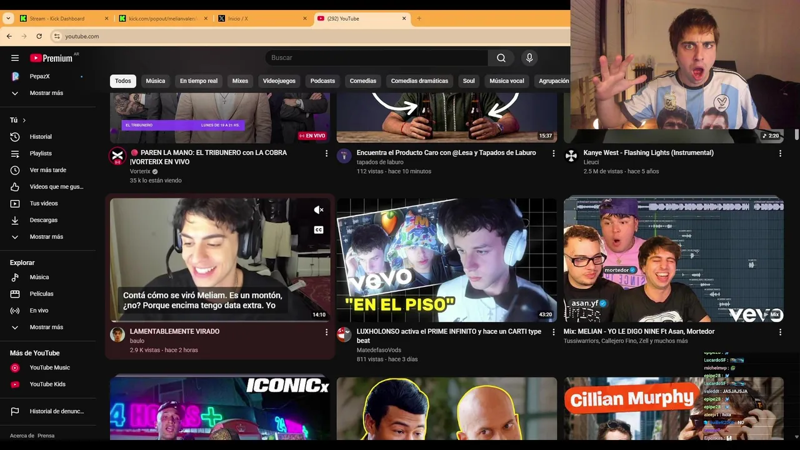Expand Mostrar más under Tú section

point(47,237)
